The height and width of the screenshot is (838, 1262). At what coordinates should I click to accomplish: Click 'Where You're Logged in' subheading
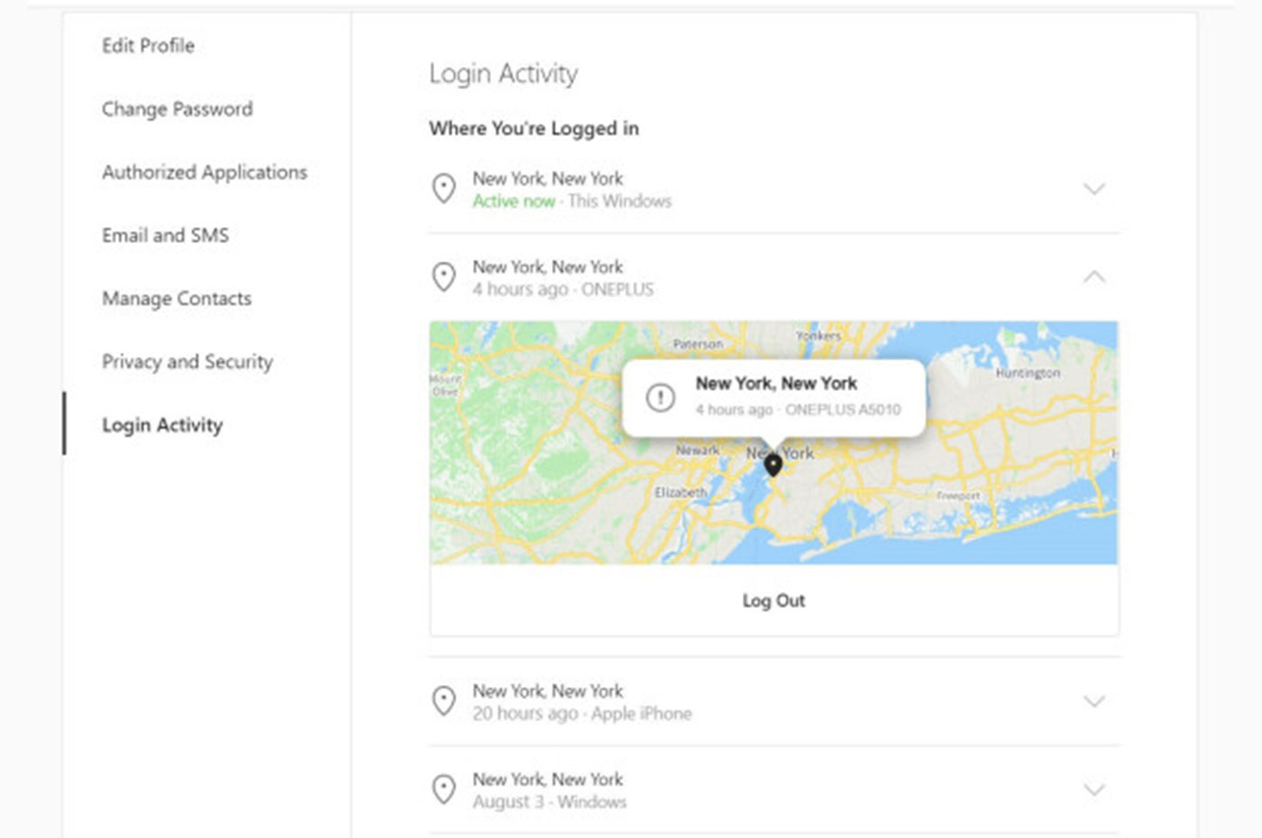click(534, 129)
